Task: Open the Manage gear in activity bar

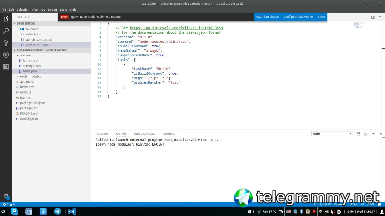Action: [6, 196]
